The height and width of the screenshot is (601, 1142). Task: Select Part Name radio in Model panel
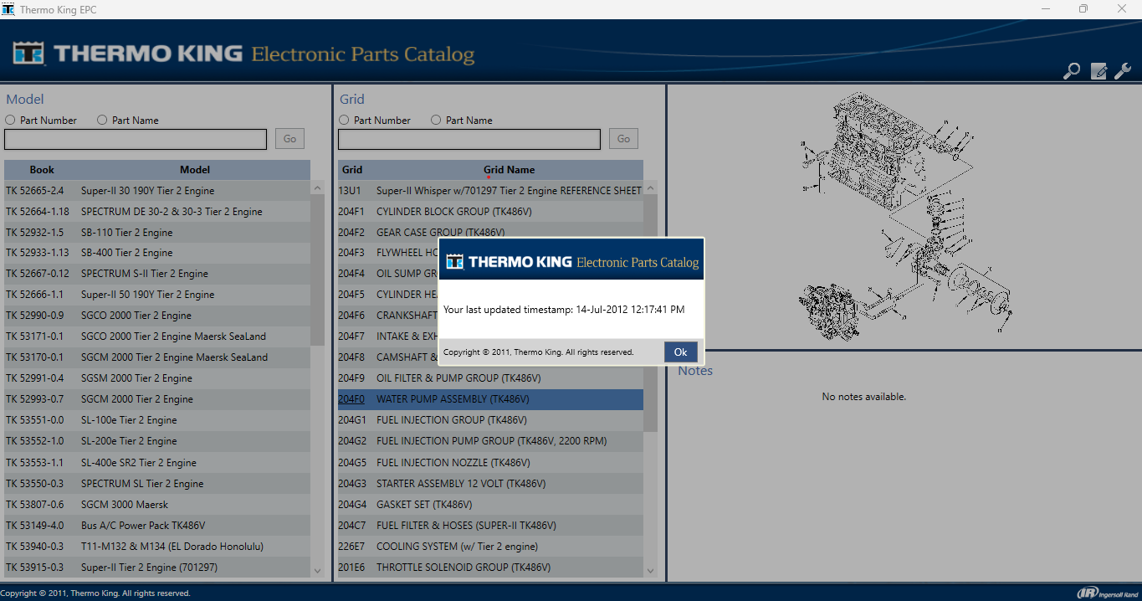coord(102,120)
